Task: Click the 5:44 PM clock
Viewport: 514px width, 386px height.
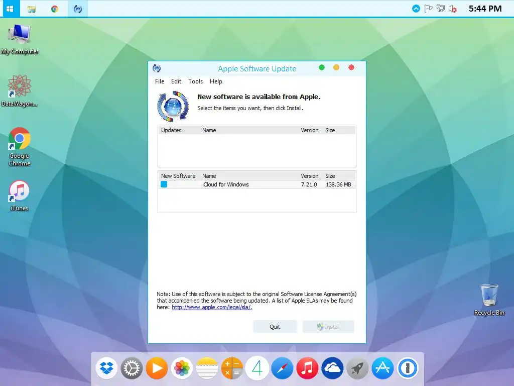Action: click(x=485, y=9)
